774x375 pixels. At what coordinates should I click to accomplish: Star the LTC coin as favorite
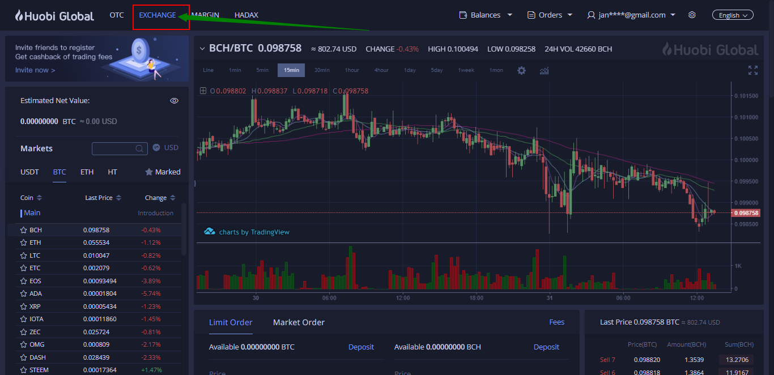point(24,255)
